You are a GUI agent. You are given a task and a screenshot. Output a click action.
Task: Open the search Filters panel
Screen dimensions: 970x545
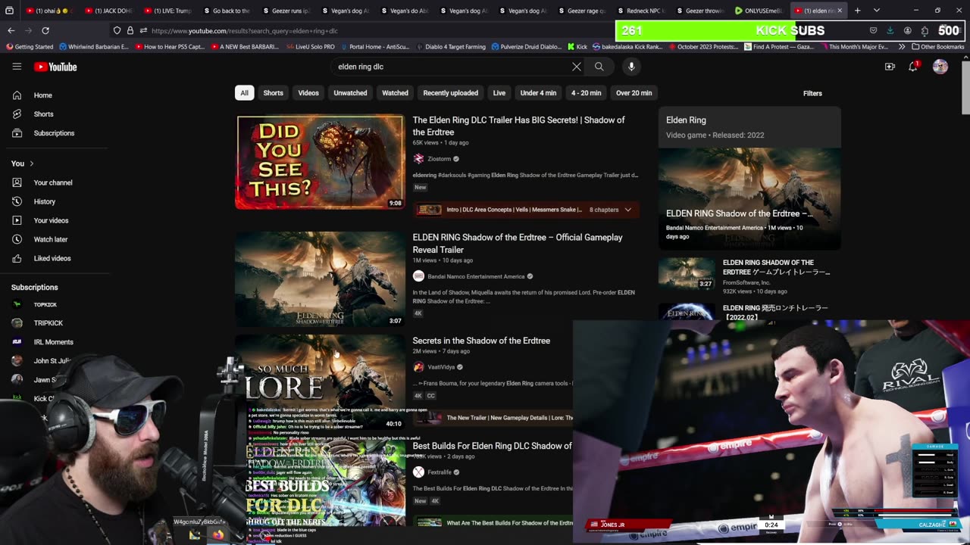coord(812,93)
